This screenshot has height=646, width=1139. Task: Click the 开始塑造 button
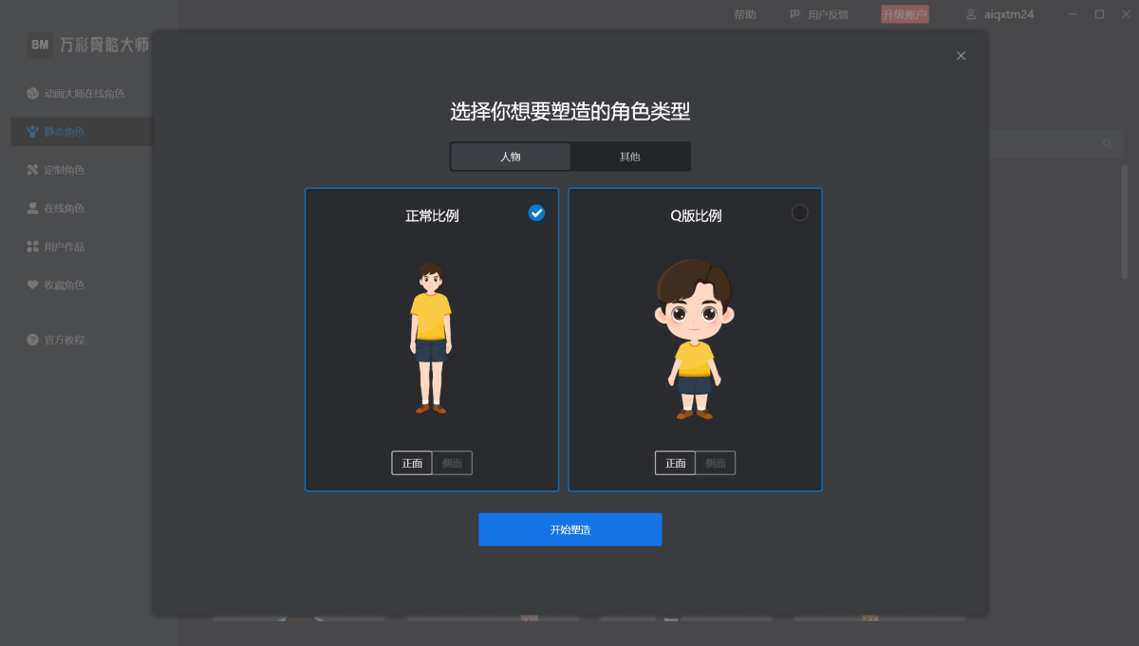click(569, 529)
